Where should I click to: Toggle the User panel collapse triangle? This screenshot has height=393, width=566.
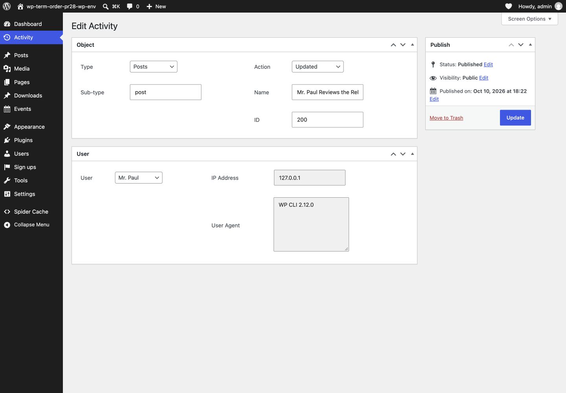[x=412, y=154]
